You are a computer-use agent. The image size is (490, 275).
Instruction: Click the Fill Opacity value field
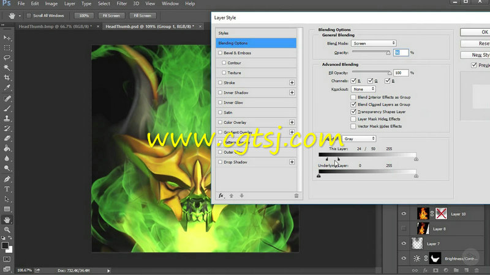click(x=401, y=73)
